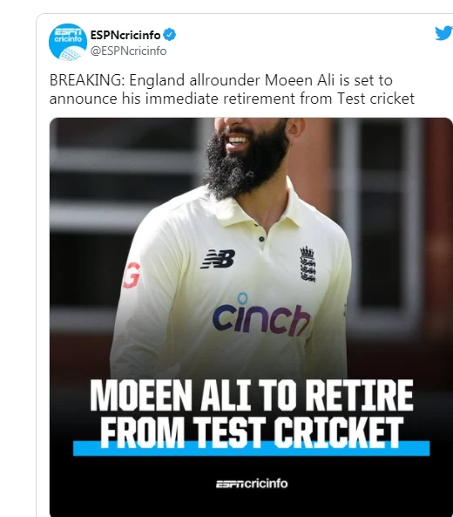Click the red G sleeve logo
Viewport: 453px width, 517px height.
click(132, 275)
